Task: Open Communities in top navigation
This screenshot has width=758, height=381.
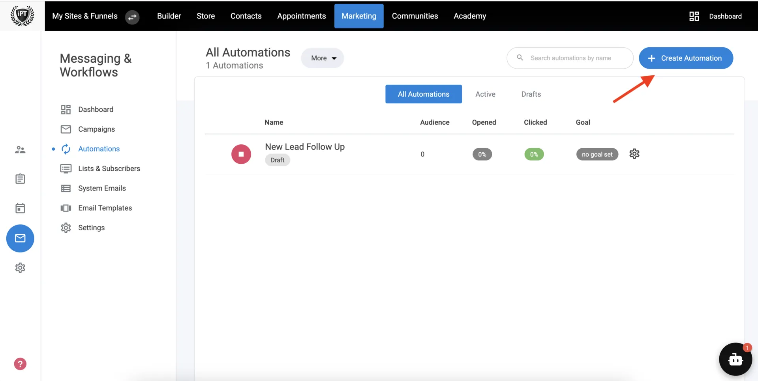Action: (415, 16)
